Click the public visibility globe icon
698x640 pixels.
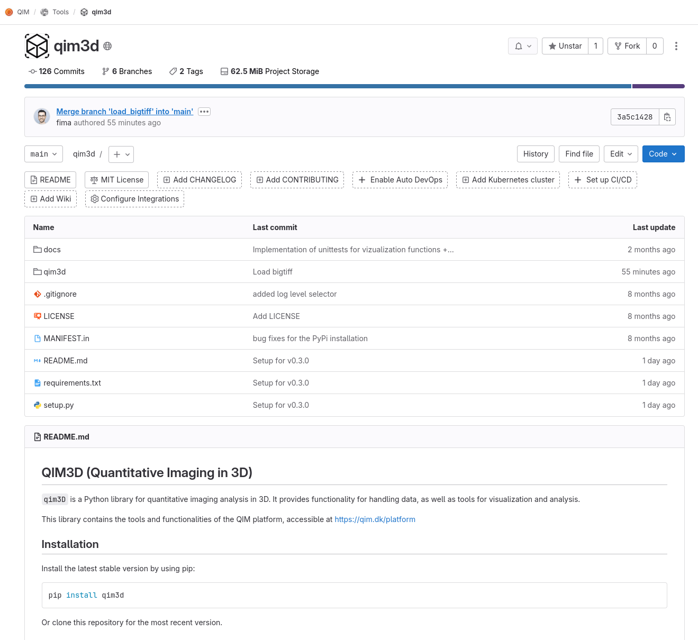[x=107, y=46]
